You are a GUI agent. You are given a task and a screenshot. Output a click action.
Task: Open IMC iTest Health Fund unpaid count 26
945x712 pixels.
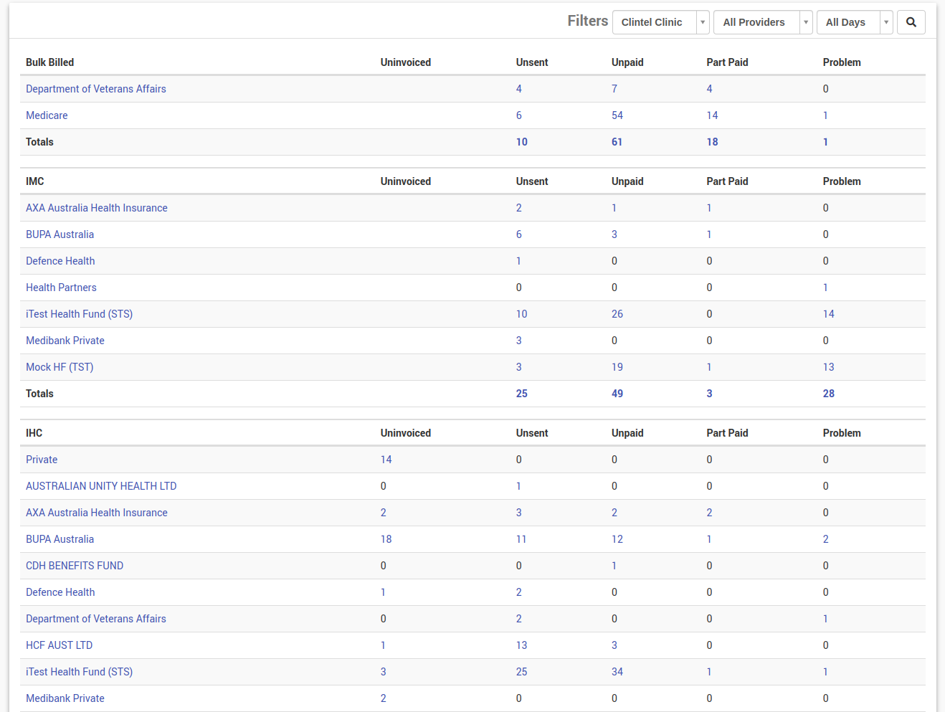pos(617,314)
